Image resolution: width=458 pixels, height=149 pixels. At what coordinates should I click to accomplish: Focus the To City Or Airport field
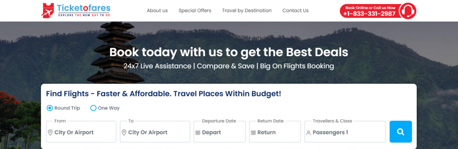(x=155, y=132)
